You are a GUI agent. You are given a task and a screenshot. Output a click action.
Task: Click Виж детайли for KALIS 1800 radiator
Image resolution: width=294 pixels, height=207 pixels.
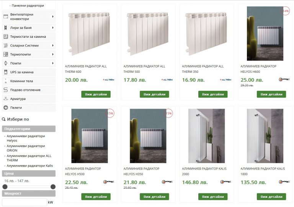(271, 197)
